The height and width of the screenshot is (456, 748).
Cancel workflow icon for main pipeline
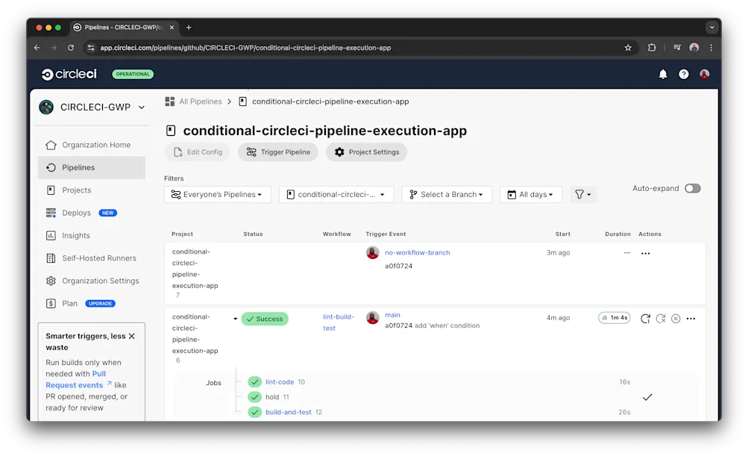(676, 319)
